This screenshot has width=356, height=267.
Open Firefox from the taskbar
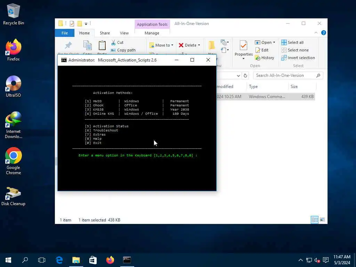[x=110, y=260]
